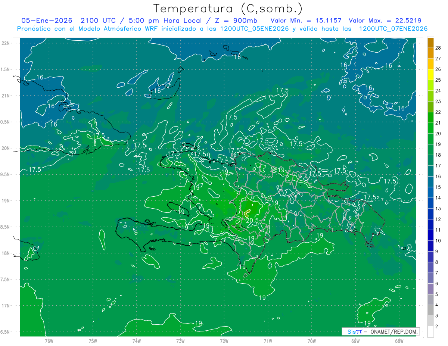This screenshot has width=448, height=346.
Task: Click the 'Z = 900mb' level text
Action: click(x=237, y=21)
